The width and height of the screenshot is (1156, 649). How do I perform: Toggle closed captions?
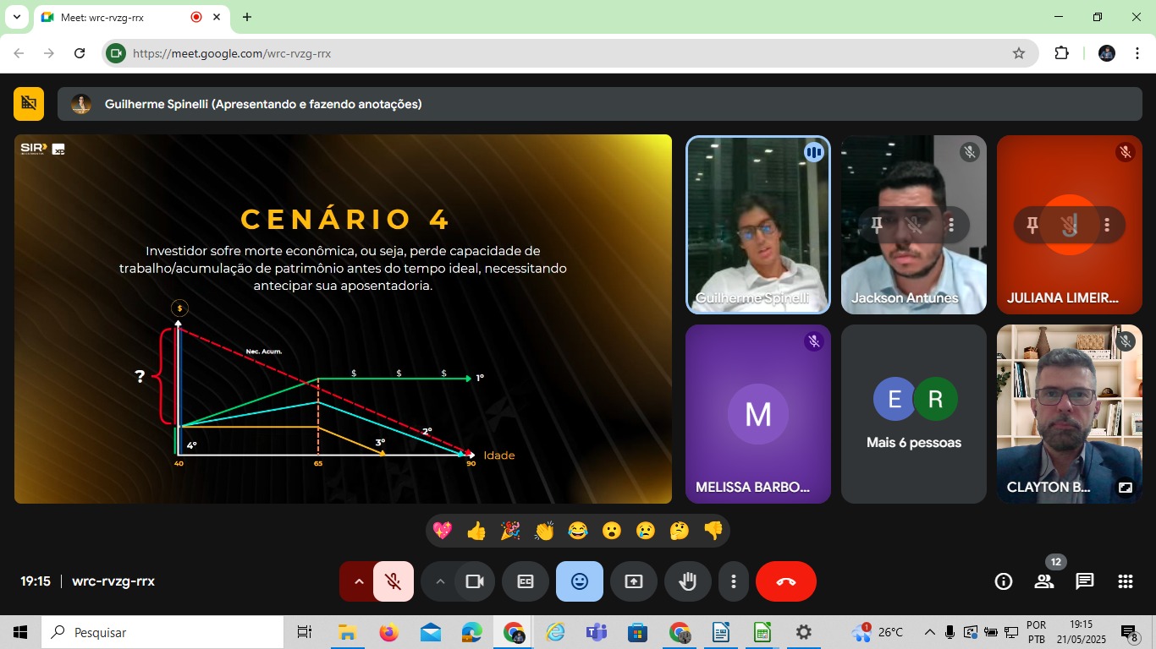[526, 581]
